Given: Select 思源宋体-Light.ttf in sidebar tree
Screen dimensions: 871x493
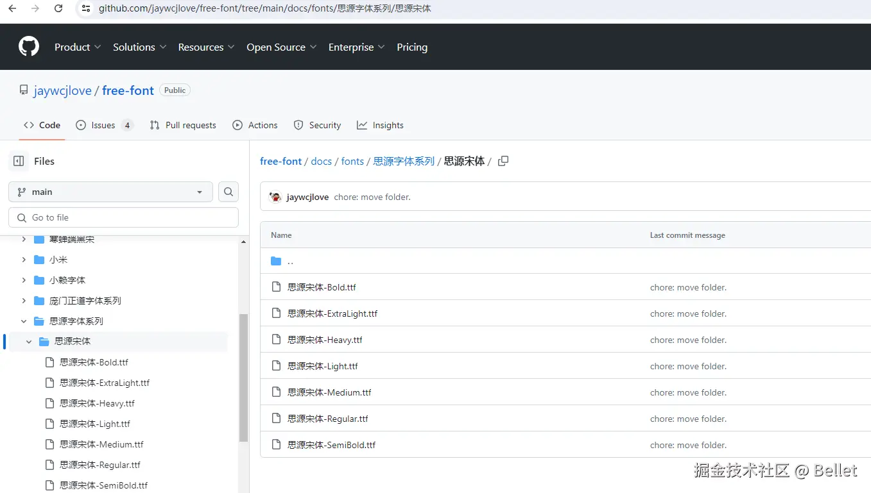Looking at the screenshot, I should point(95,424).
